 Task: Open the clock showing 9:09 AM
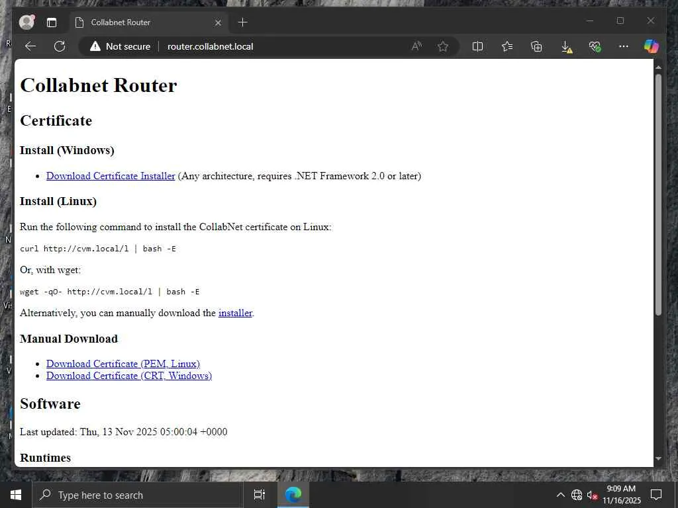[x=621, y=495]
